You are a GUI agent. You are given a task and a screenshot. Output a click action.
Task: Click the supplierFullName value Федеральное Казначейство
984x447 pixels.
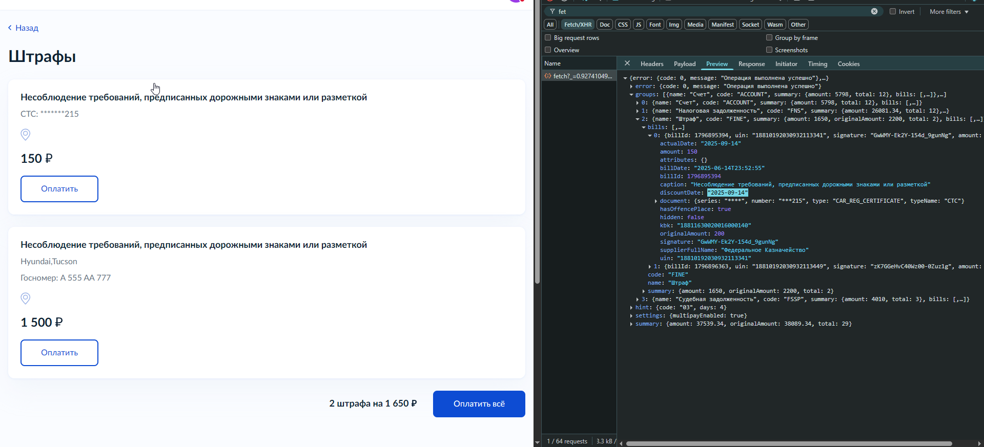[765, 250]
